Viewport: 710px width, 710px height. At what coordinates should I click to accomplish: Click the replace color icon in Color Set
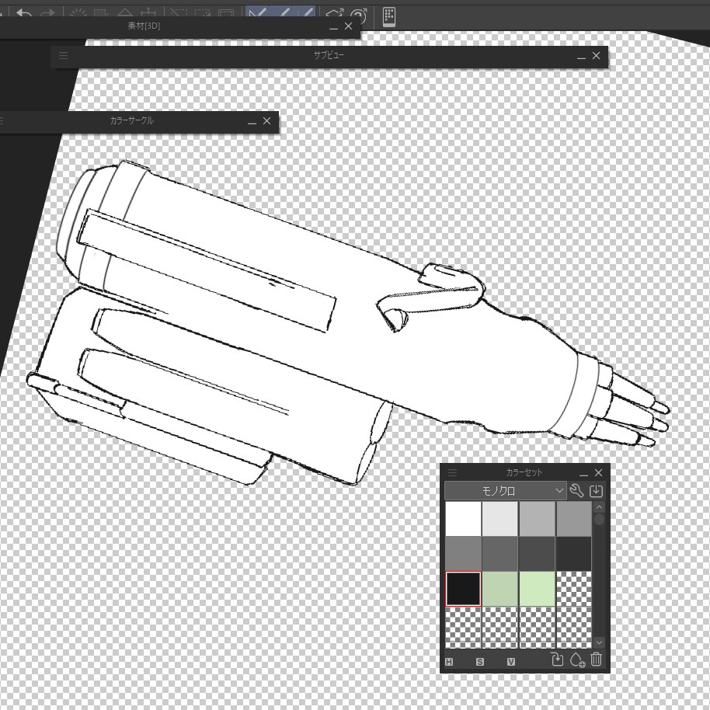tap(557, 660)
